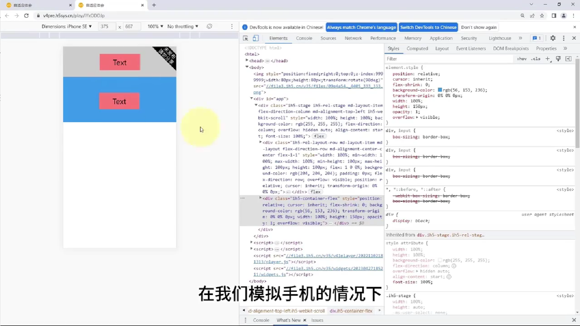The image size is (580, 326).
Task: Bookmark this page with the star
Action: pos(542,16)
